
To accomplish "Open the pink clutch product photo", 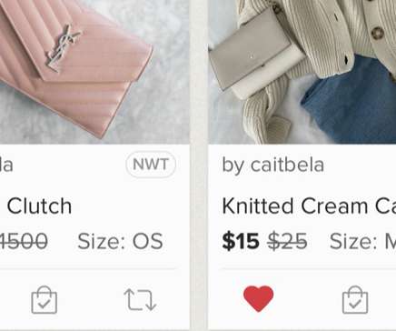I will 94,72.
